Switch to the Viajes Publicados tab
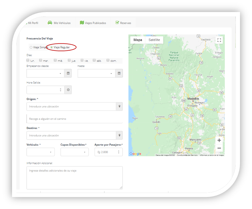252x209 pixels. coord(93,23)
